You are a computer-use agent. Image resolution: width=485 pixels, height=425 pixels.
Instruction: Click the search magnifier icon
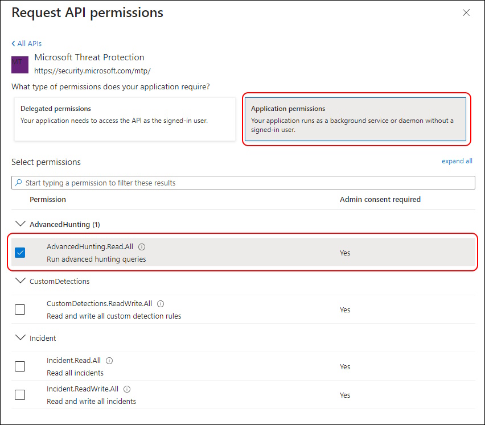(19, 183)
